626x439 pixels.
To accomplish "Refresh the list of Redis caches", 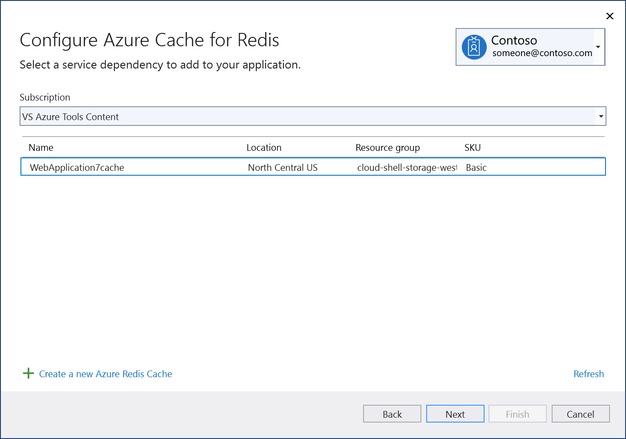I will (x=588, y=374).
